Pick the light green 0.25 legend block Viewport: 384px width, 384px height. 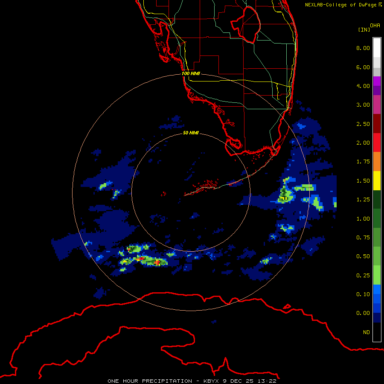point(377,275)
